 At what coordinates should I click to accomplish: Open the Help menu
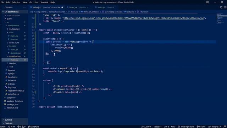[52, 2]
